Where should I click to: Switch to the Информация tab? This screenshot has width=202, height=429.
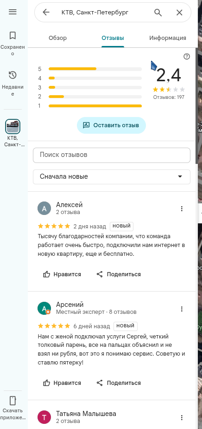tap(168, 38)
